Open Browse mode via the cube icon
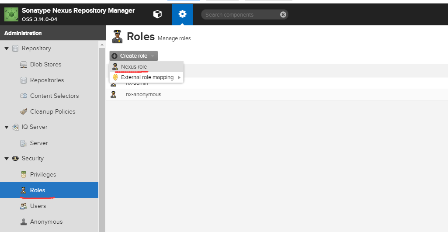 point(157,14)
